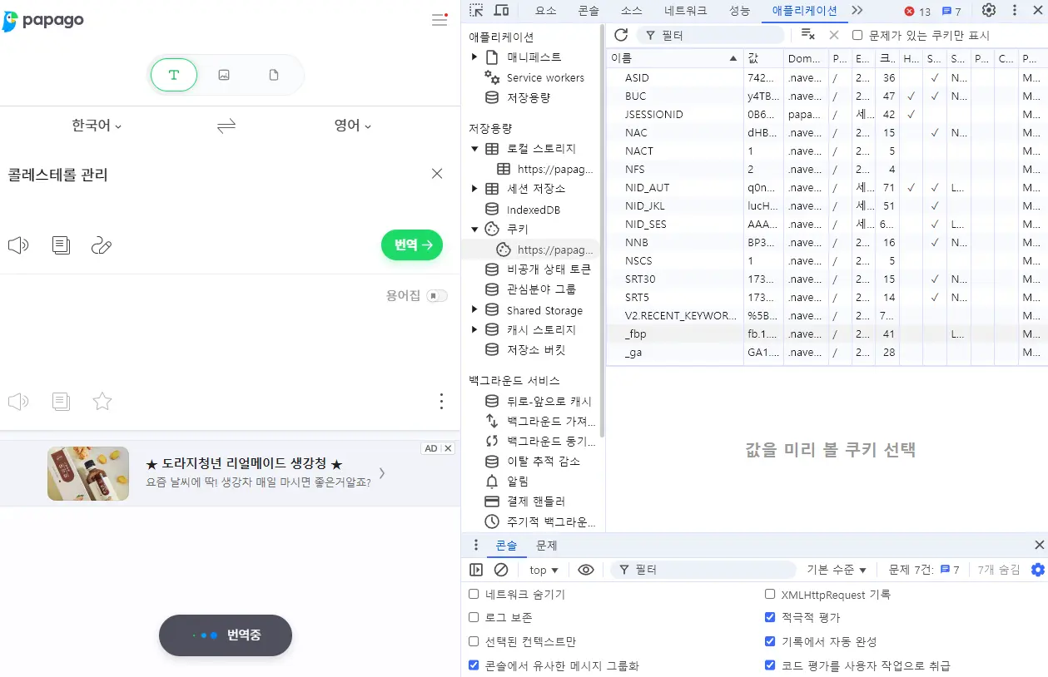
Task: Select text translation mode in Papago
Action: [173, 74]
